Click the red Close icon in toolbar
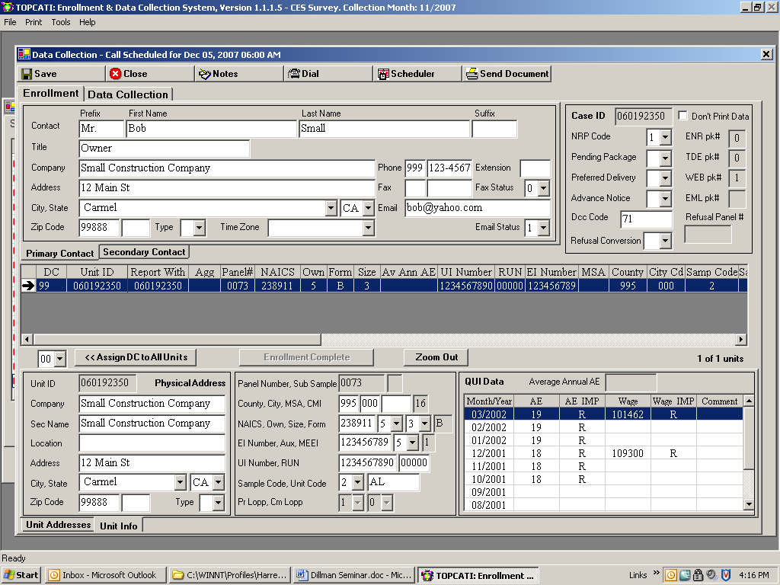 point(116,74)
